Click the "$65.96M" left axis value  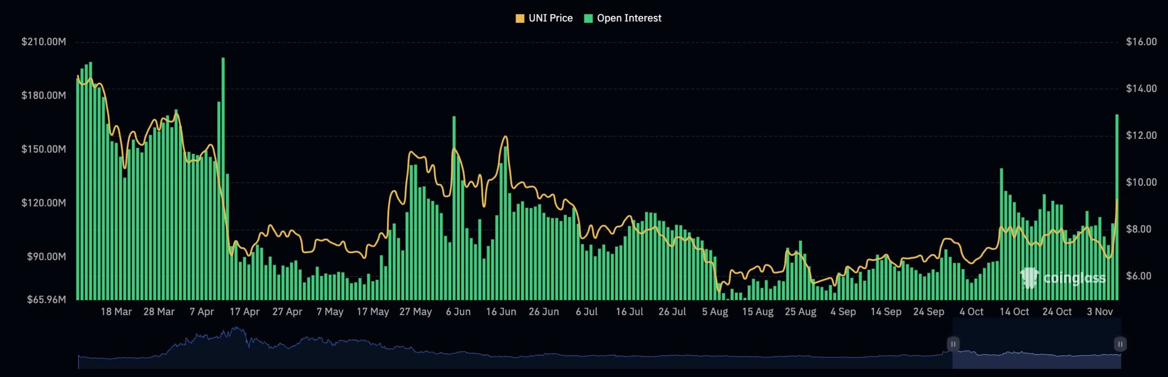tap(47, 300)
